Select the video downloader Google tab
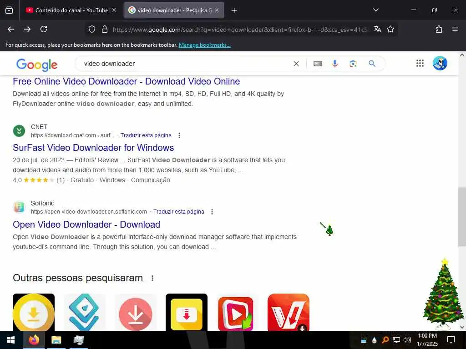The width and height of the screenshot is (466, 349). coord(174,10)
